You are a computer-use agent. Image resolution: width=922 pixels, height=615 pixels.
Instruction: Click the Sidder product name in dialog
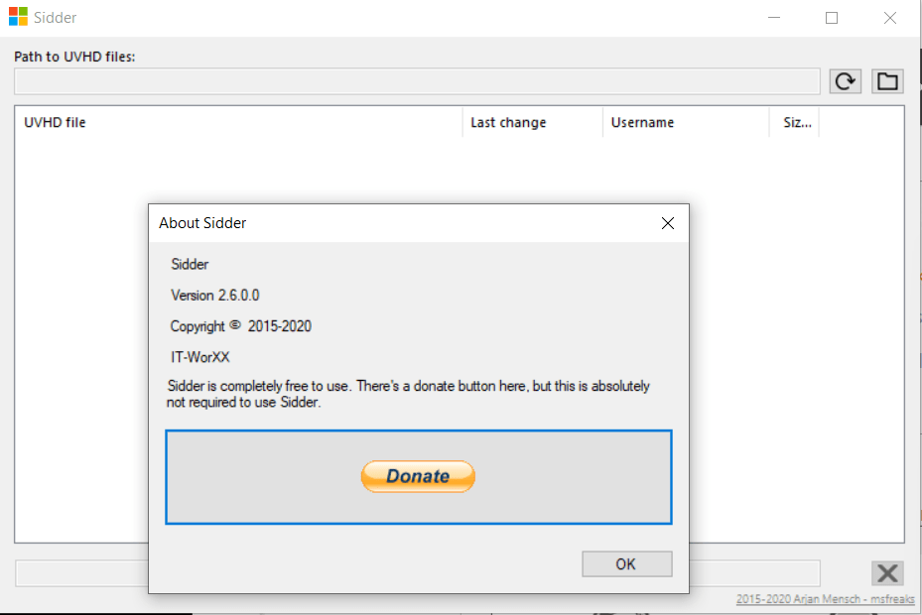[x=190, y=264]
